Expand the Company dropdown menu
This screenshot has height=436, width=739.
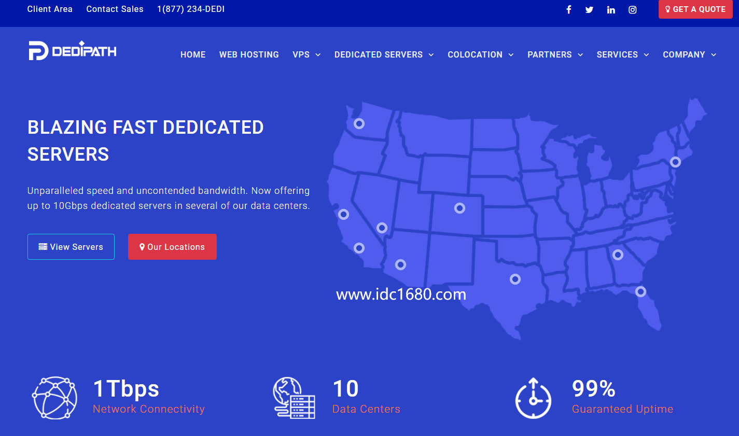click(x=690, y=54)
